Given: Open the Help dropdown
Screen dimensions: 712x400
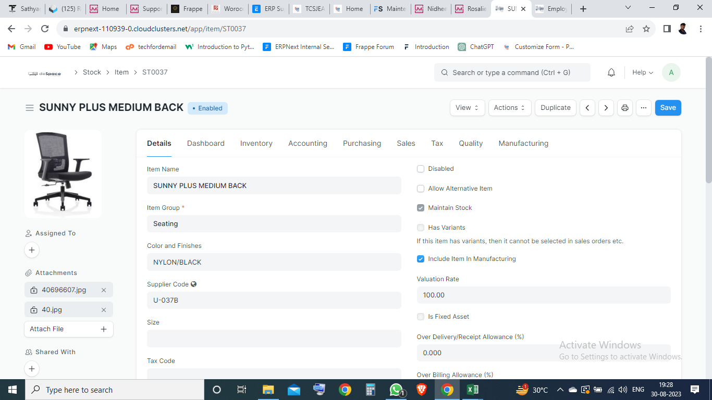Looking at the screenshot, I should tap(642, 73).
